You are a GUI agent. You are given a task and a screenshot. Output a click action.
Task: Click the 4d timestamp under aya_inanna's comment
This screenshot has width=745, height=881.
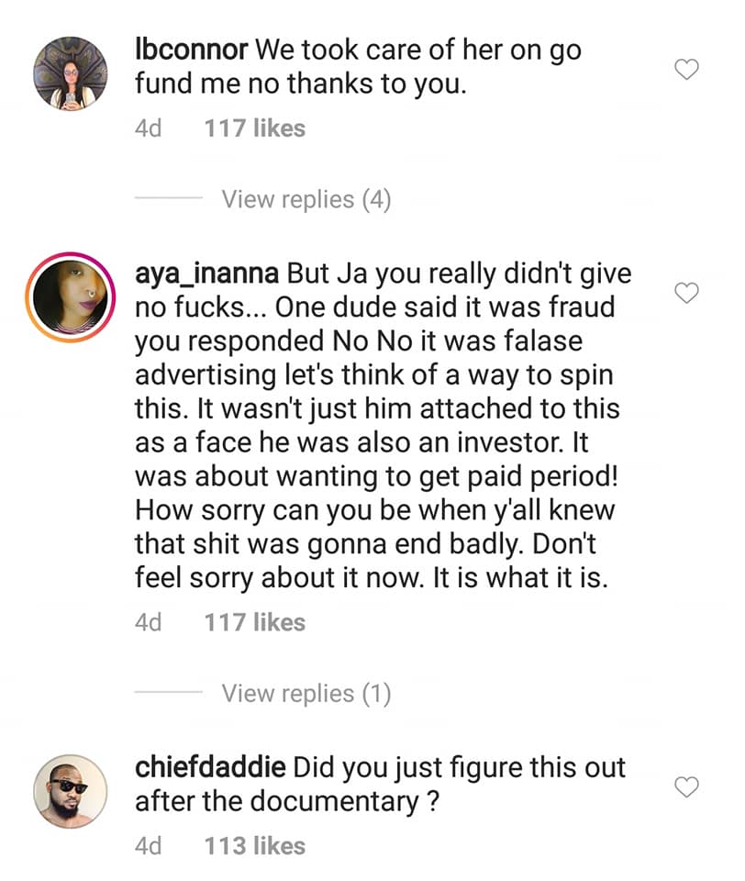click(148, 622)
